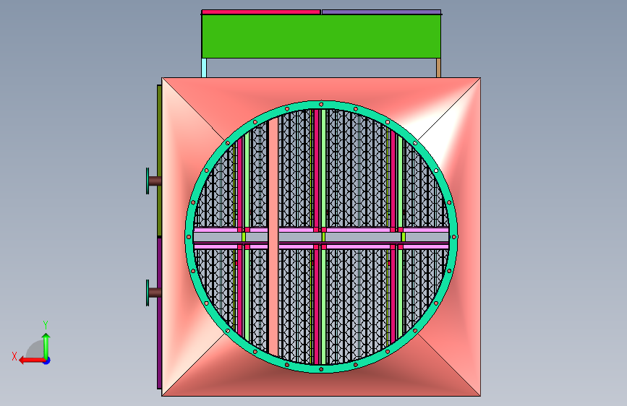The width and height of the screenshot is (627, 406).
Task: Click the red X axis arrow of triad
Action: pyautogui.click(x=31, y=360)
